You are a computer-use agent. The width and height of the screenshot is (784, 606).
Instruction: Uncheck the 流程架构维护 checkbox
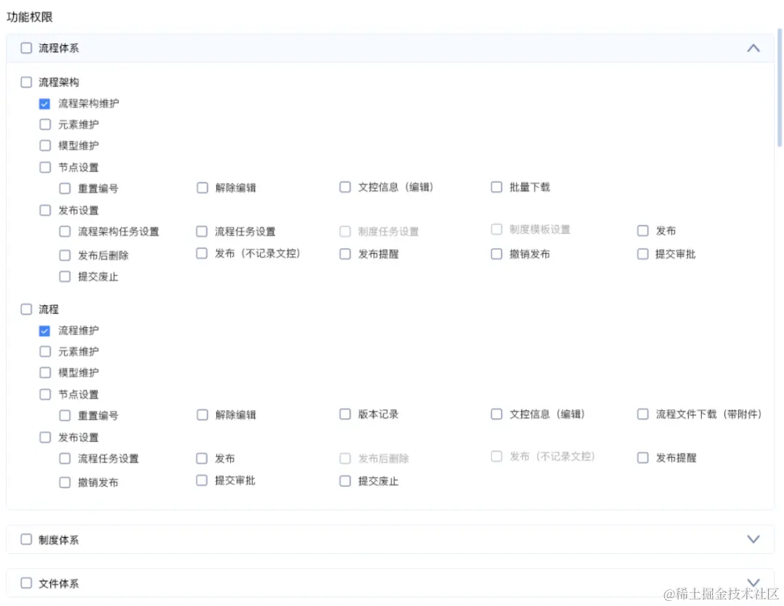[x=44, y=104]
